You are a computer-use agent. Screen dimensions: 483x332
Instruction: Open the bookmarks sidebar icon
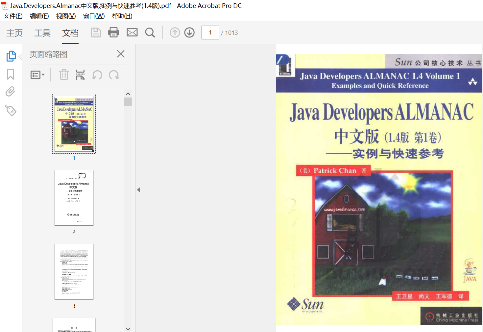tap(11, 74)
